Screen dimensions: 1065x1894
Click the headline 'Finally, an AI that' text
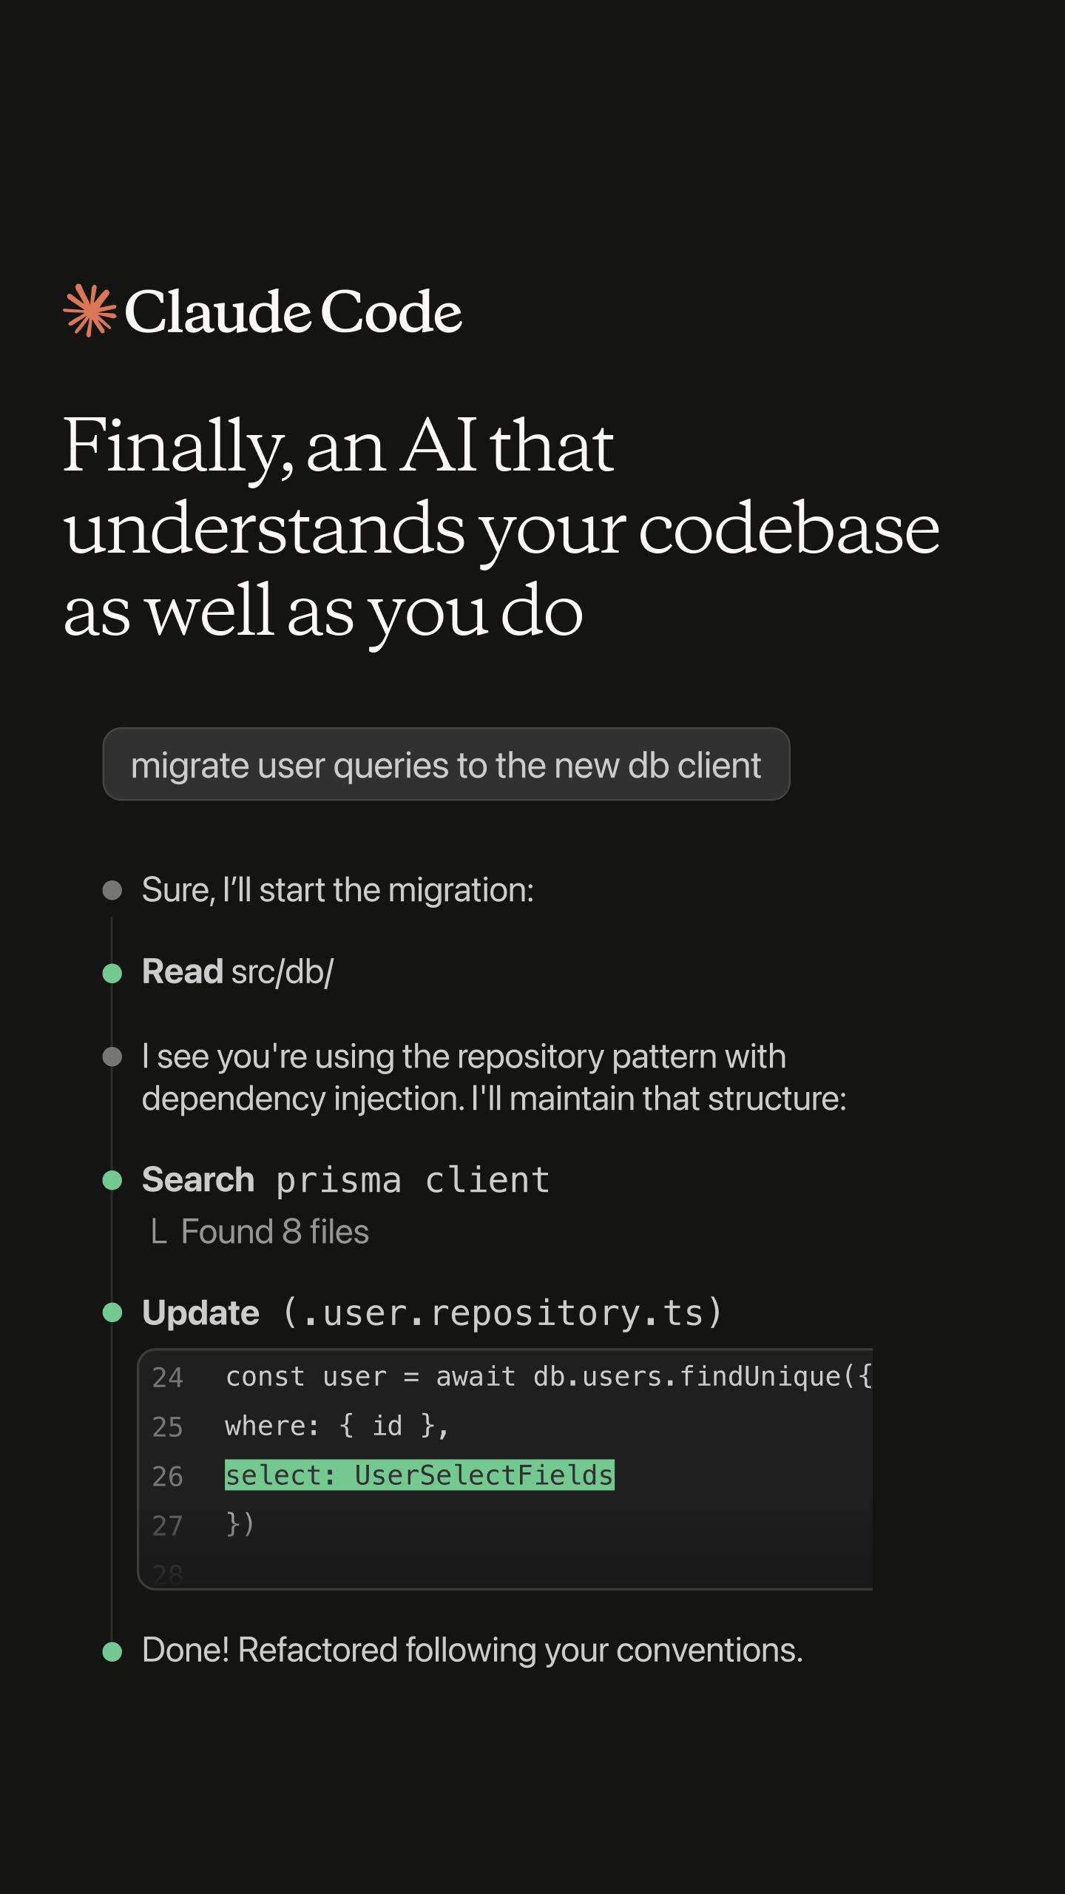pos(339,445)
